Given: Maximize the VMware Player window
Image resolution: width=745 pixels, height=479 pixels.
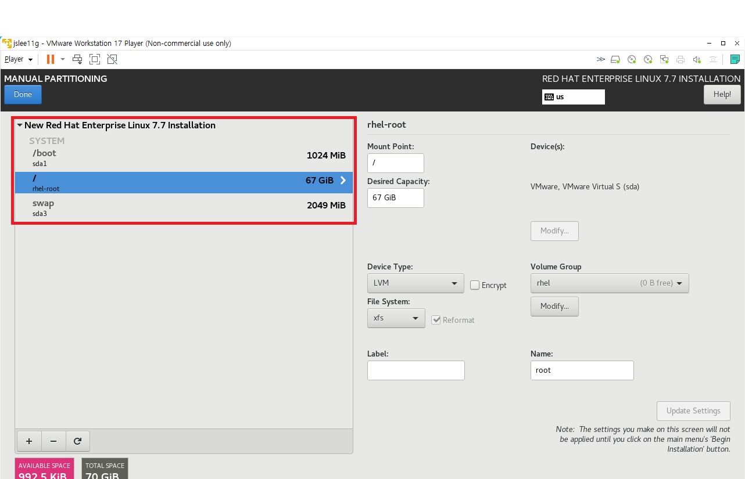Looking at the screenshot, I should [723, 43].
